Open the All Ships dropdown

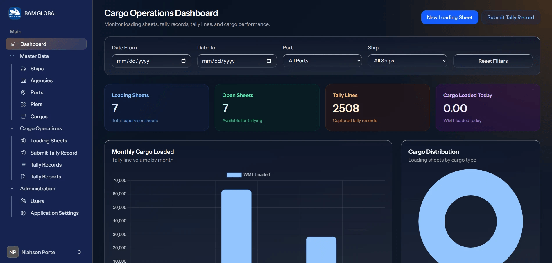tap(408, 61)
